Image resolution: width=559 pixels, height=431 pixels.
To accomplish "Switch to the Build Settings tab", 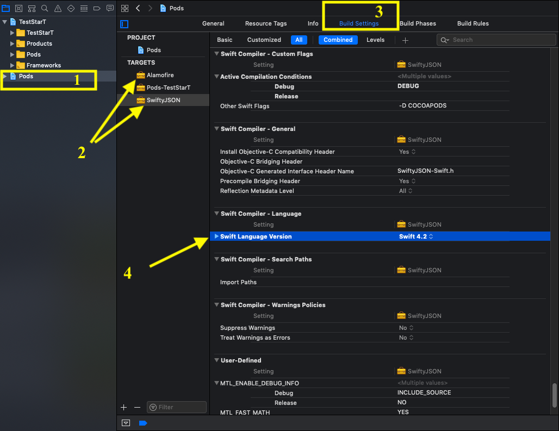I will click(x=359, y=23).
